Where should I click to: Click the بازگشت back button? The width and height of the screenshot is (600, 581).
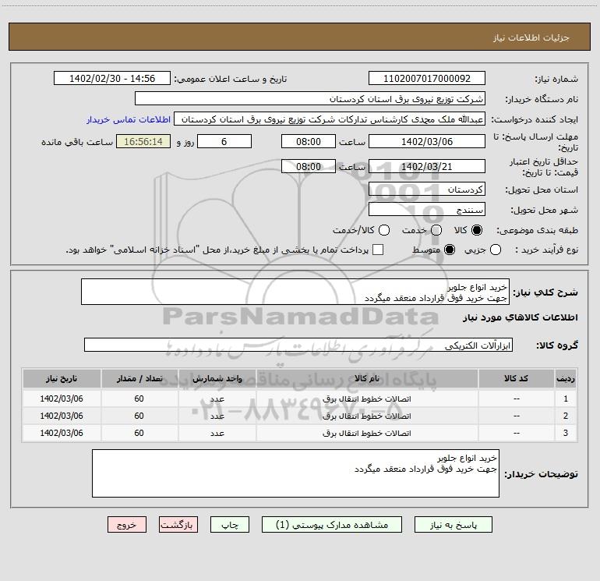pyautogui.click(x=178, y=525)
